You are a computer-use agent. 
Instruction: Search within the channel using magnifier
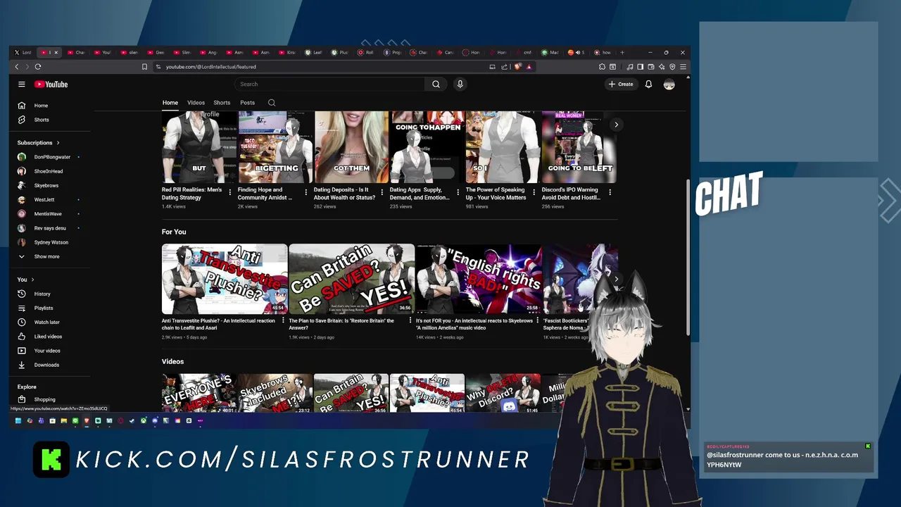[x=271, y=103]
